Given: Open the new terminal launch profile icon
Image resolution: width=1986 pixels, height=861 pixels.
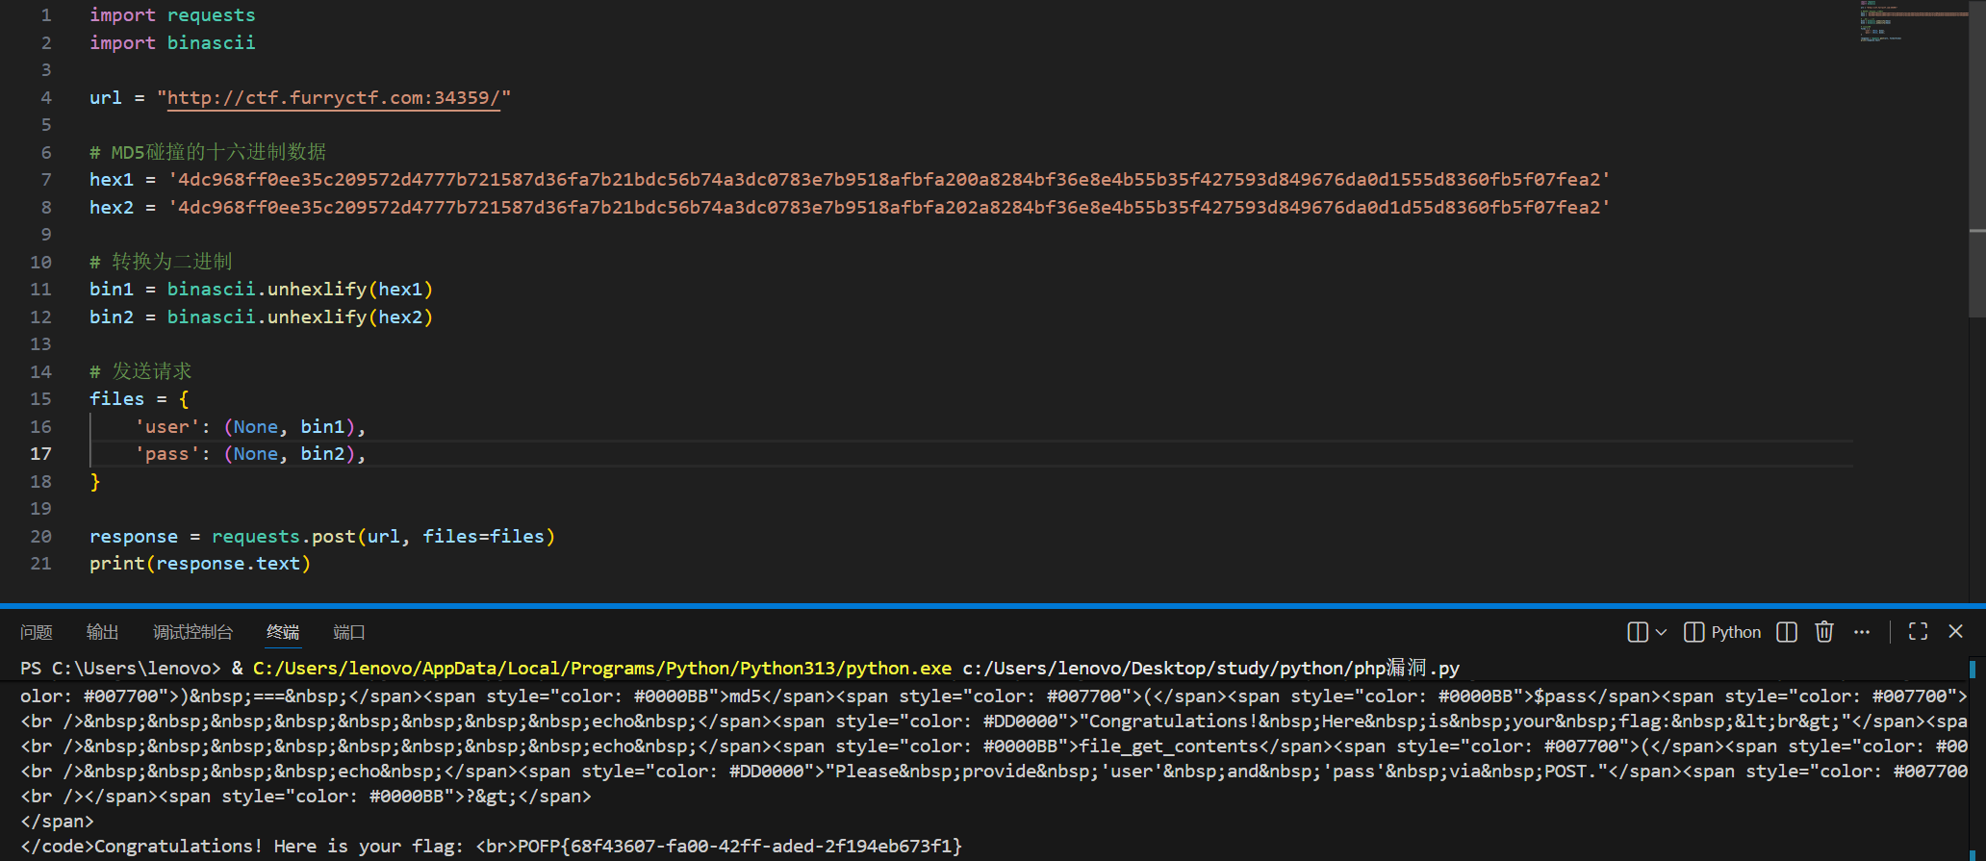Looking at the screenshot, I should [x=1637, y=632].
